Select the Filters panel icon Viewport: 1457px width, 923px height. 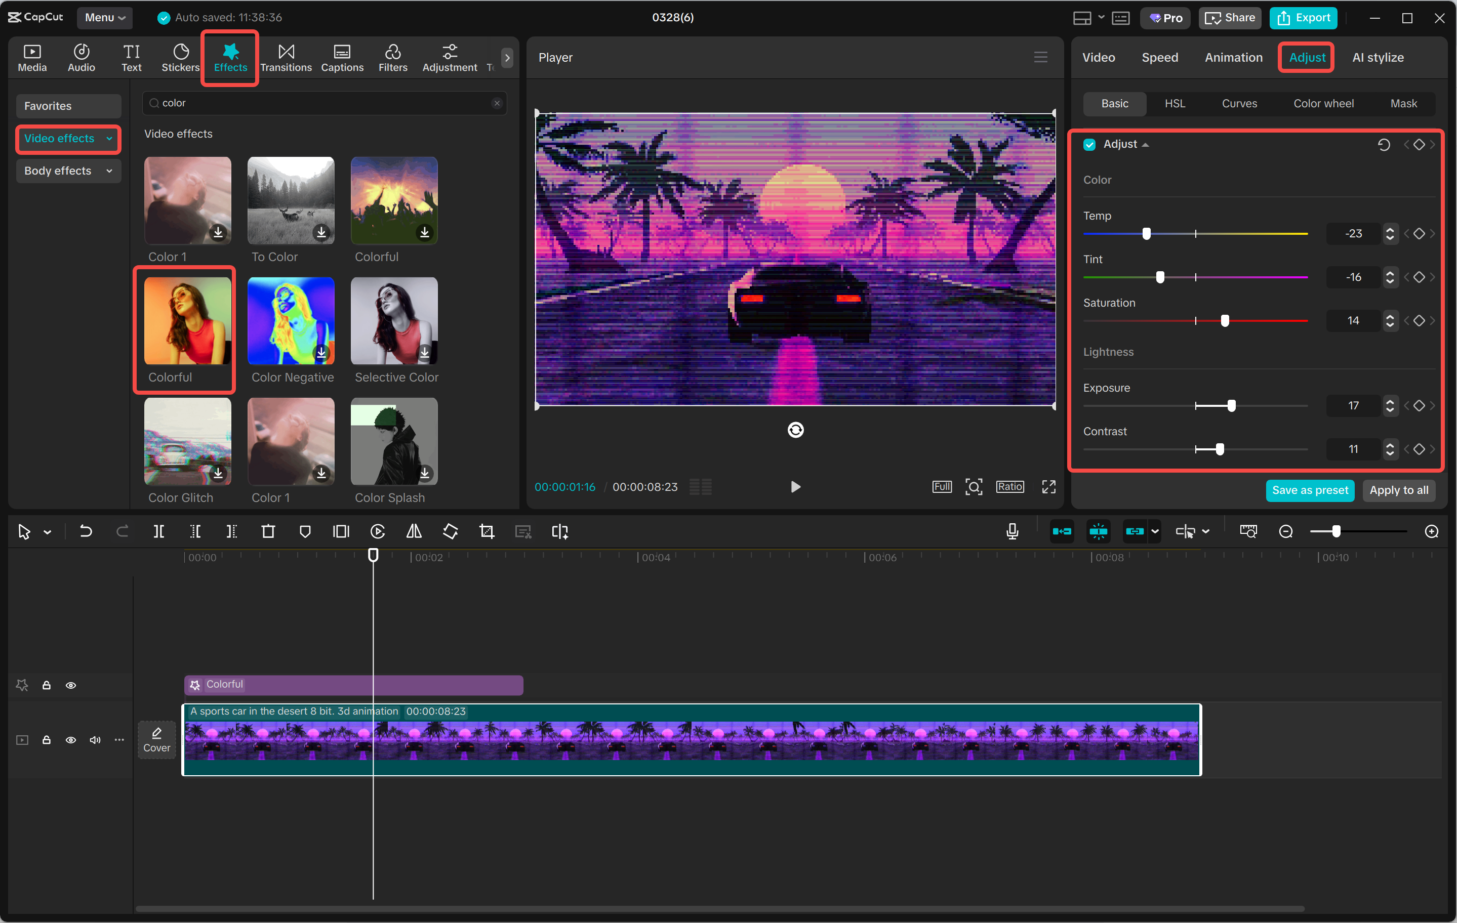393,58
